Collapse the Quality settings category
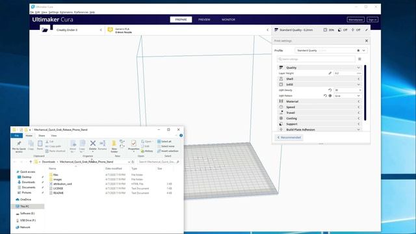 (359, 68)
